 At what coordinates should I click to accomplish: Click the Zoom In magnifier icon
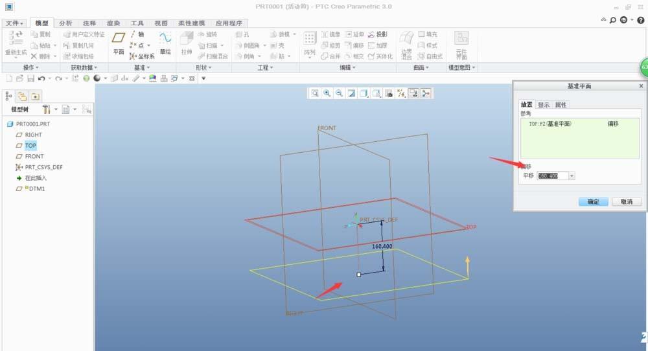[327, 93]
